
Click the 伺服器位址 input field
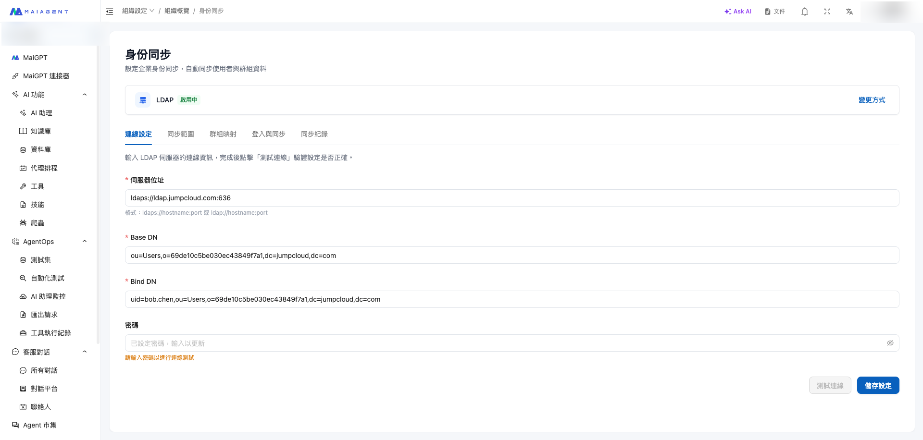tap(511, 198)
